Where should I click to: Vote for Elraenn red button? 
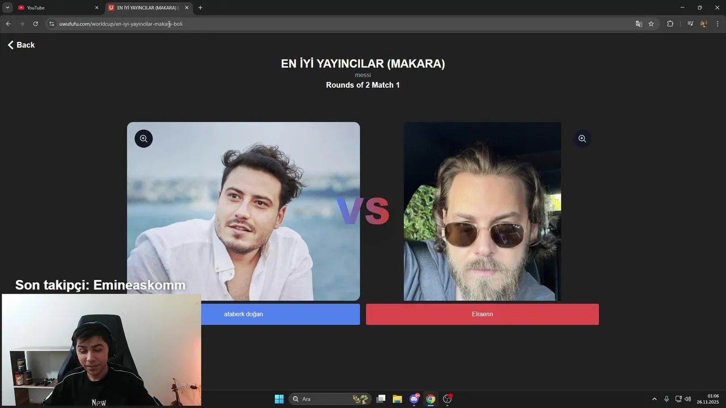click(482, 314)
